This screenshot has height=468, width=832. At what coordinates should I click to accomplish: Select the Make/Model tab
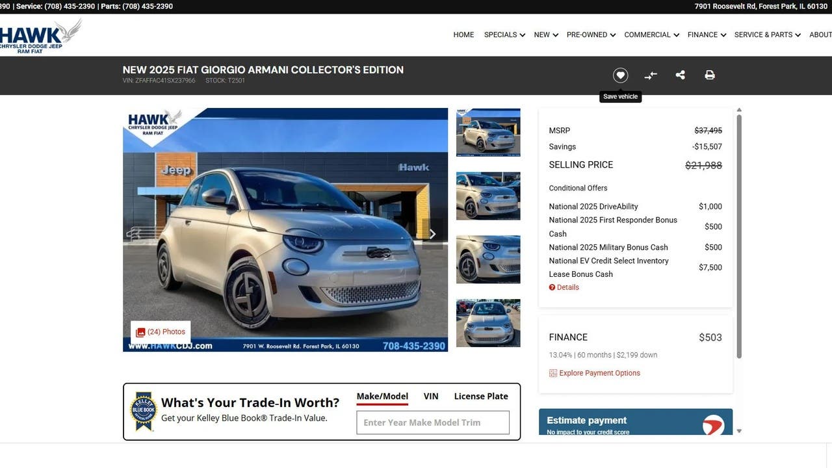(382, 396)
